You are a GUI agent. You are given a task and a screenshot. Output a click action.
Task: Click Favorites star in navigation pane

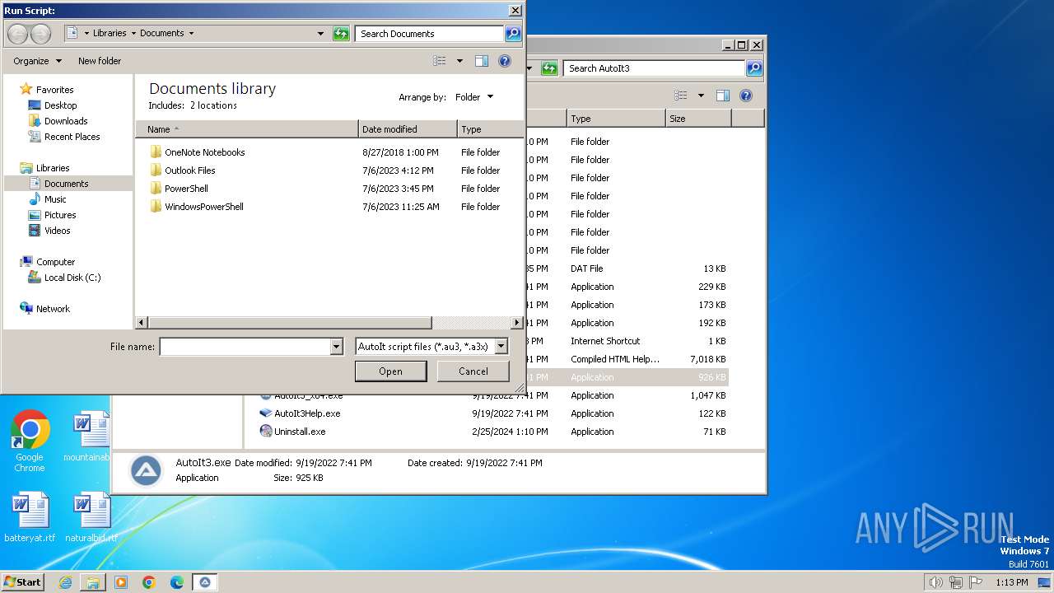(x=26, y=89)
